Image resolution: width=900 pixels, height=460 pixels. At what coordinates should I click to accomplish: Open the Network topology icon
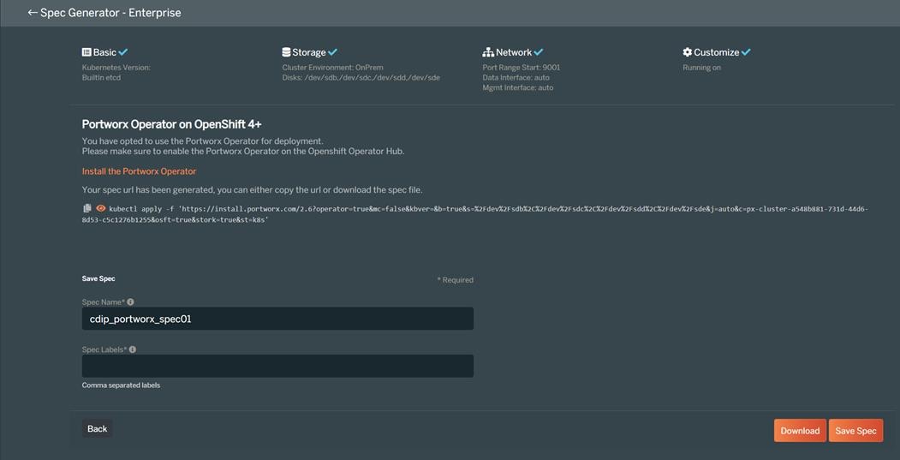pos(488,52)
